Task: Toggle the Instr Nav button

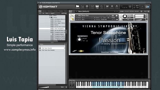Action: [64, 13]
